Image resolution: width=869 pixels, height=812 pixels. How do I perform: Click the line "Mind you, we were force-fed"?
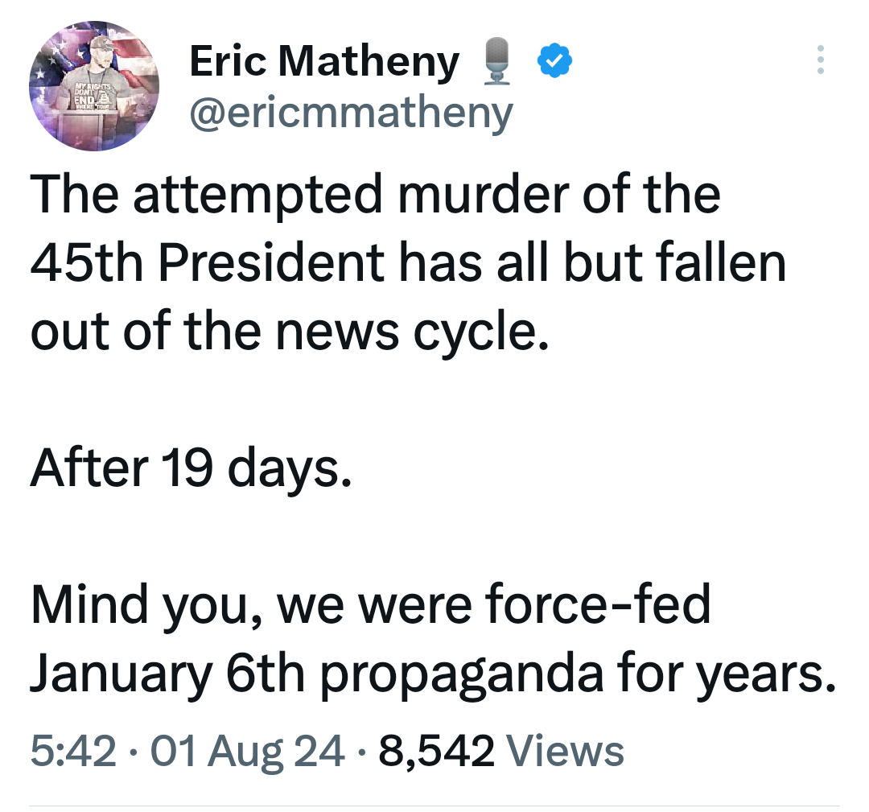pyautogui.click(x=370, y=606)
